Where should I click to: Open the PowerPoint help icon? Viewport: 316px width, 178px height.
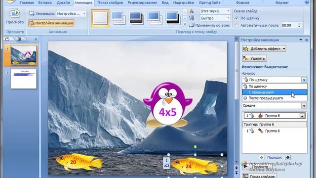click(307, 2)
